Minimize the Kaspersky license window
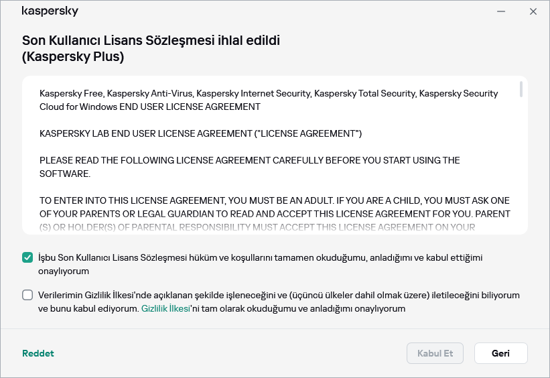 point(501,11)
